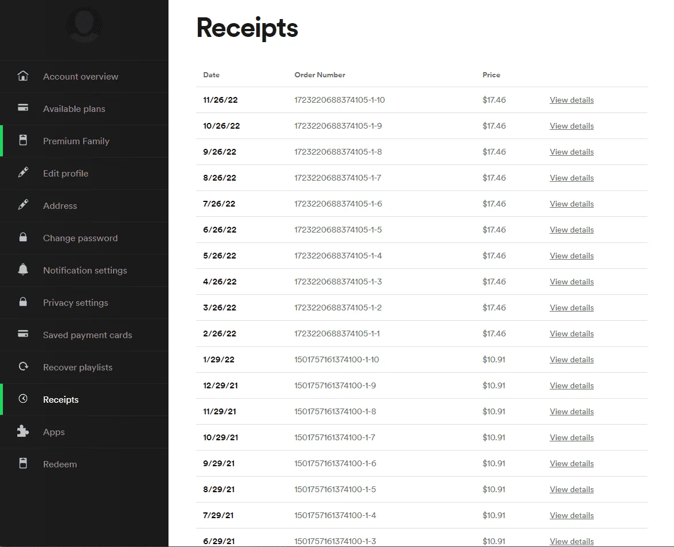Go to Notification settings
This screenshot has height=547, width=674.
click(x=84, y=270)
